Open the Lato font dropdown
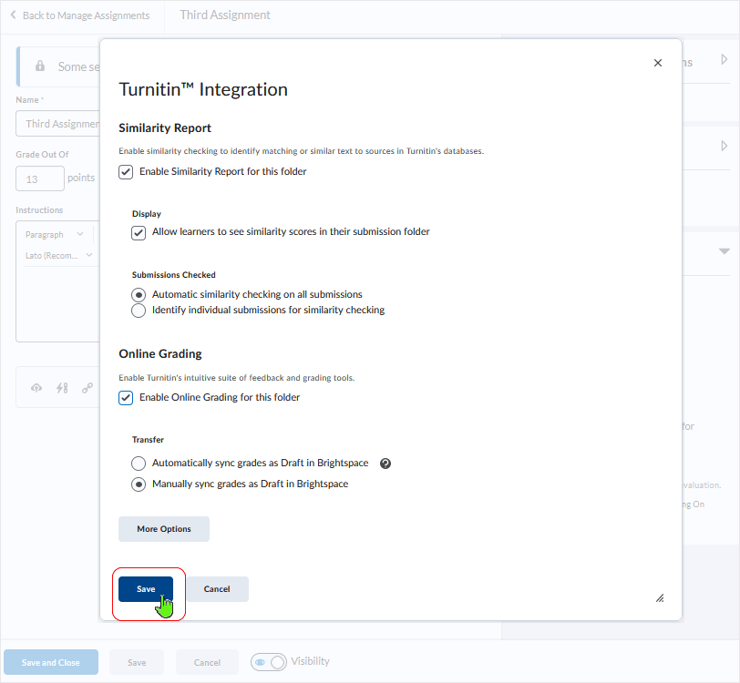Image resolution: width=740 pixels, height=683 pixels. coord(58,255)
